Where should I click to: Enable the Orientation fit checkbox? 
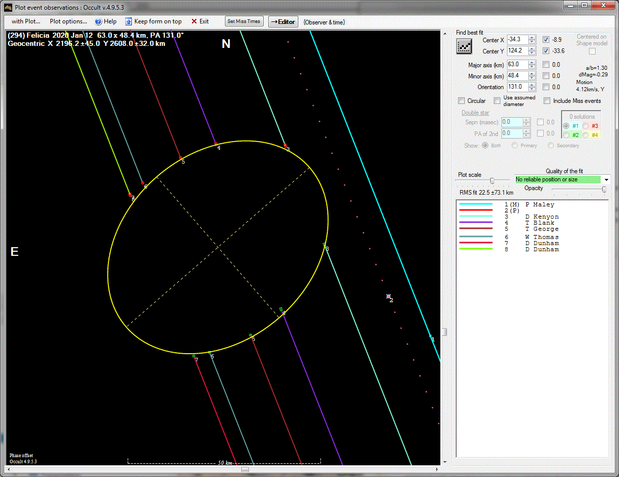[546, 87]
